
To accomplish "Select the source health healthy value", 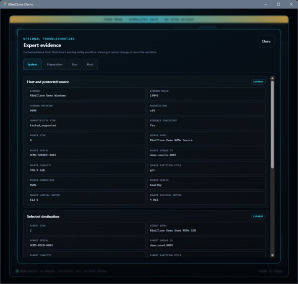I will coord(156,185).
